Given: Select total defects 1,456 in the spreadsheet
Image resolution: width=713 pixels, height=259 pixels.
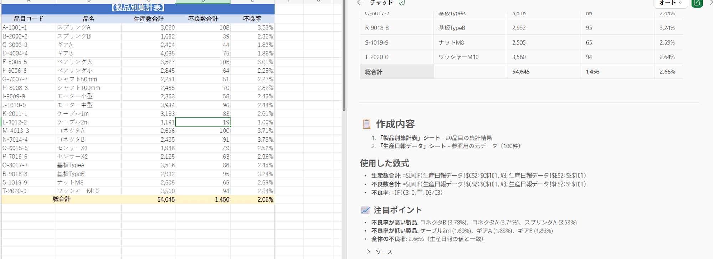Looking at the screenshot, I should click(x=203, y=199).
